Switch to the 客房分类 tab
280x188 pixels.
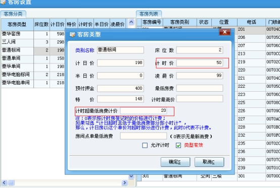pyautogui.click(x=13, y=14)
